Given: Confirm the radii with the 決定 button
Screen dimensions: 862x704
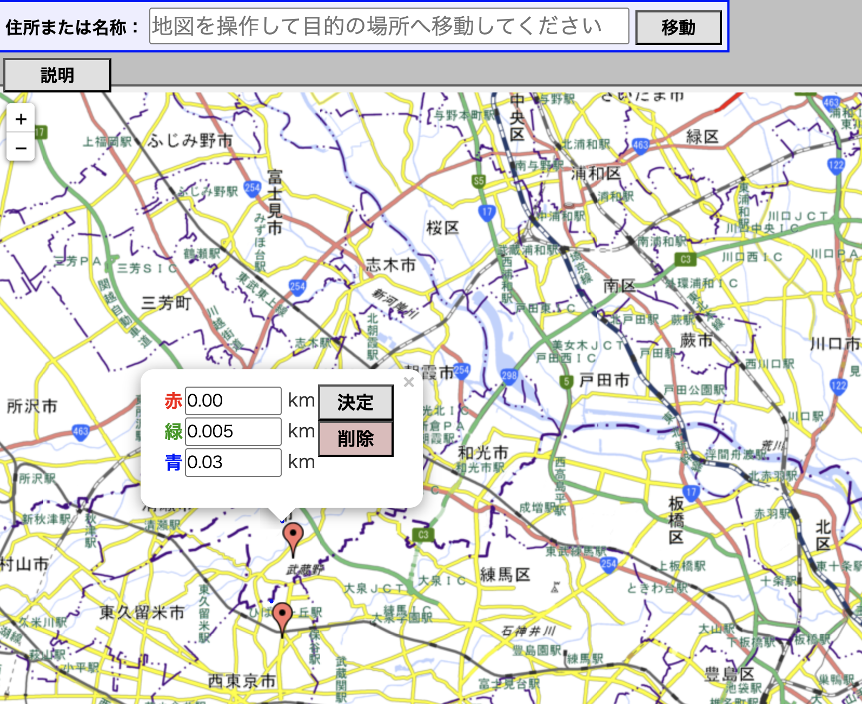Looking at the screenshot, I should [355, 402].
